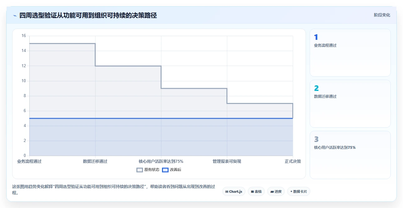Click the x-axis label 正式决策
403x208 pixels.
[293, 161]
